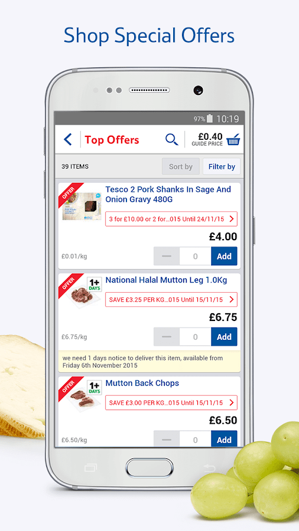Expand the SAVE £3.25 PER KG offer
Image resolution: width=299 pixels, height=531 pixels.
point(171,300)
